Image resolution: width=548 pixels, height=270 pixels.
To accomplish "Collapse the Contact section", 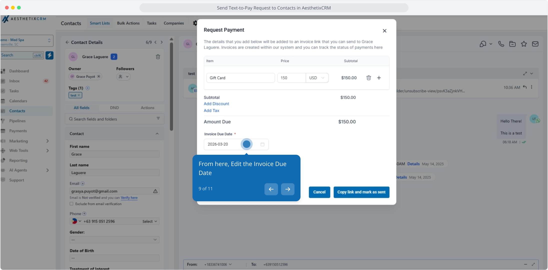I will click(157, 134).
